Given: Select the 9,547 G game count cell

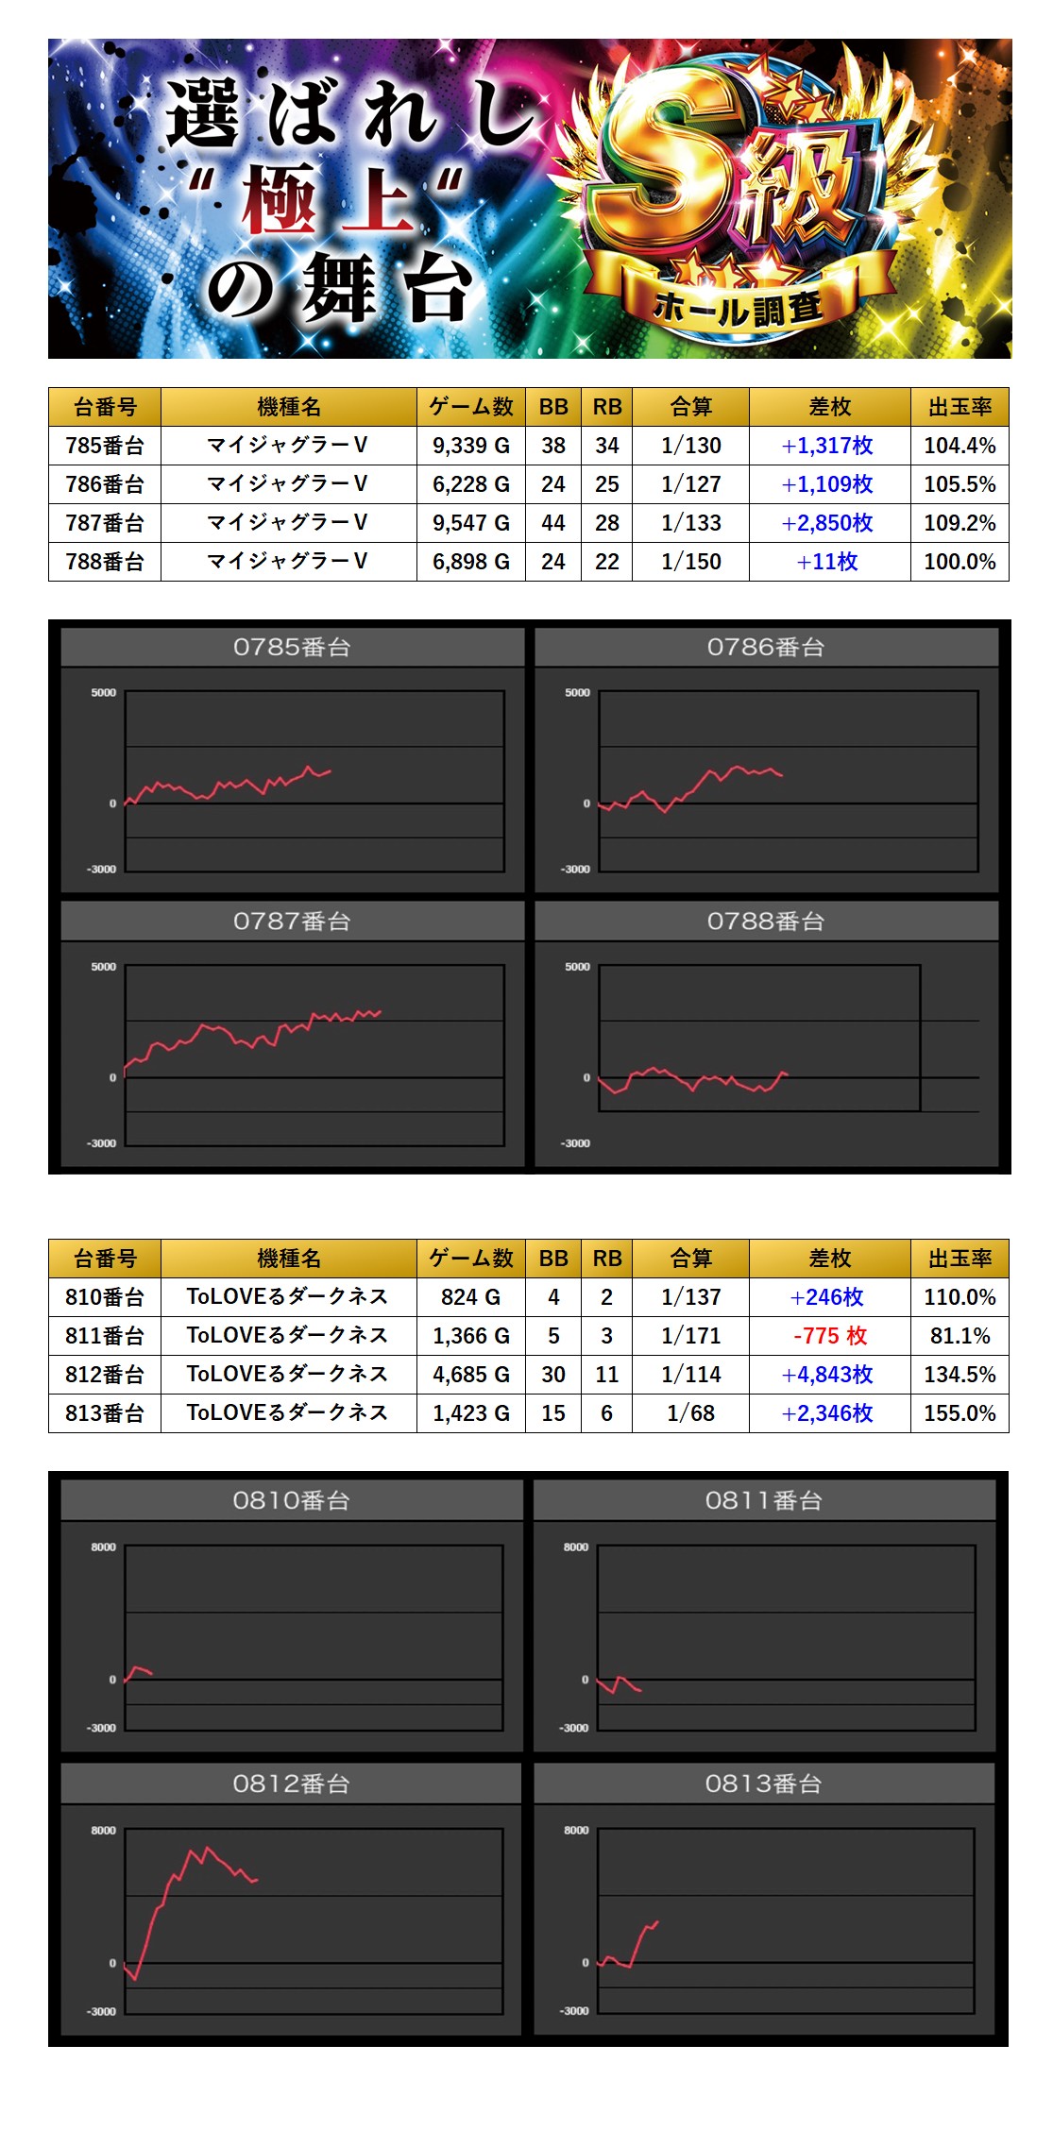Looking at the screenshot, I should click(x=470, y=523).
